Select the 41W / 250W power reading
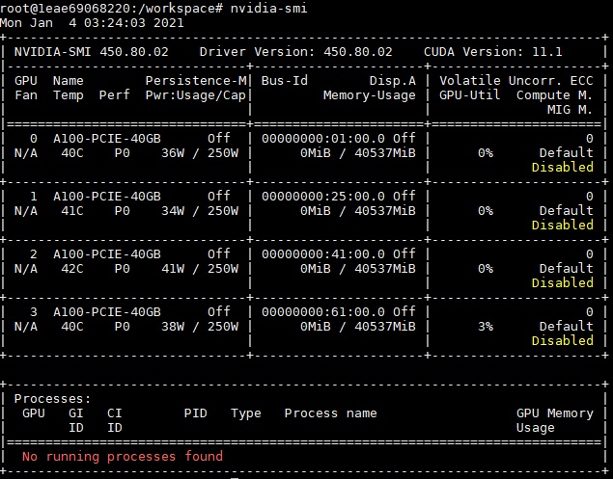 [x=200, y=269]
